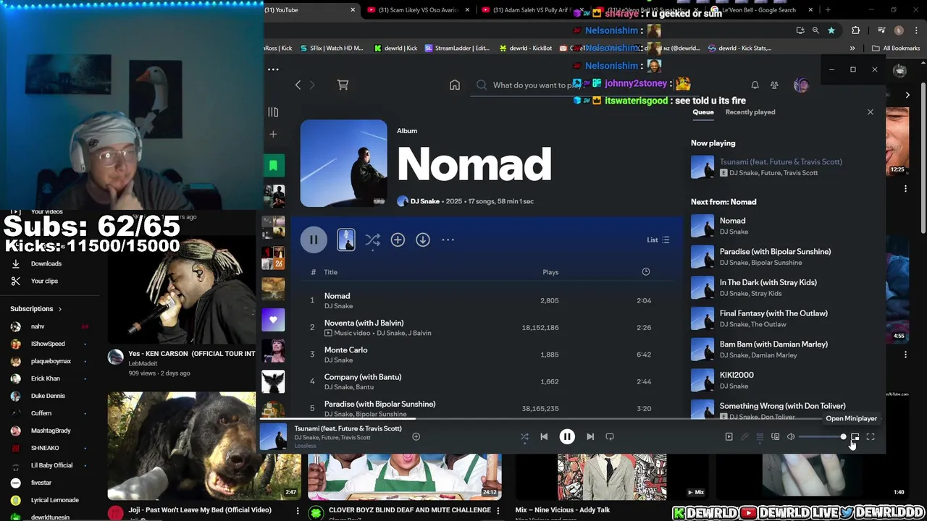
Task: Open YouTube Your clips
Action: click(44, 281)
